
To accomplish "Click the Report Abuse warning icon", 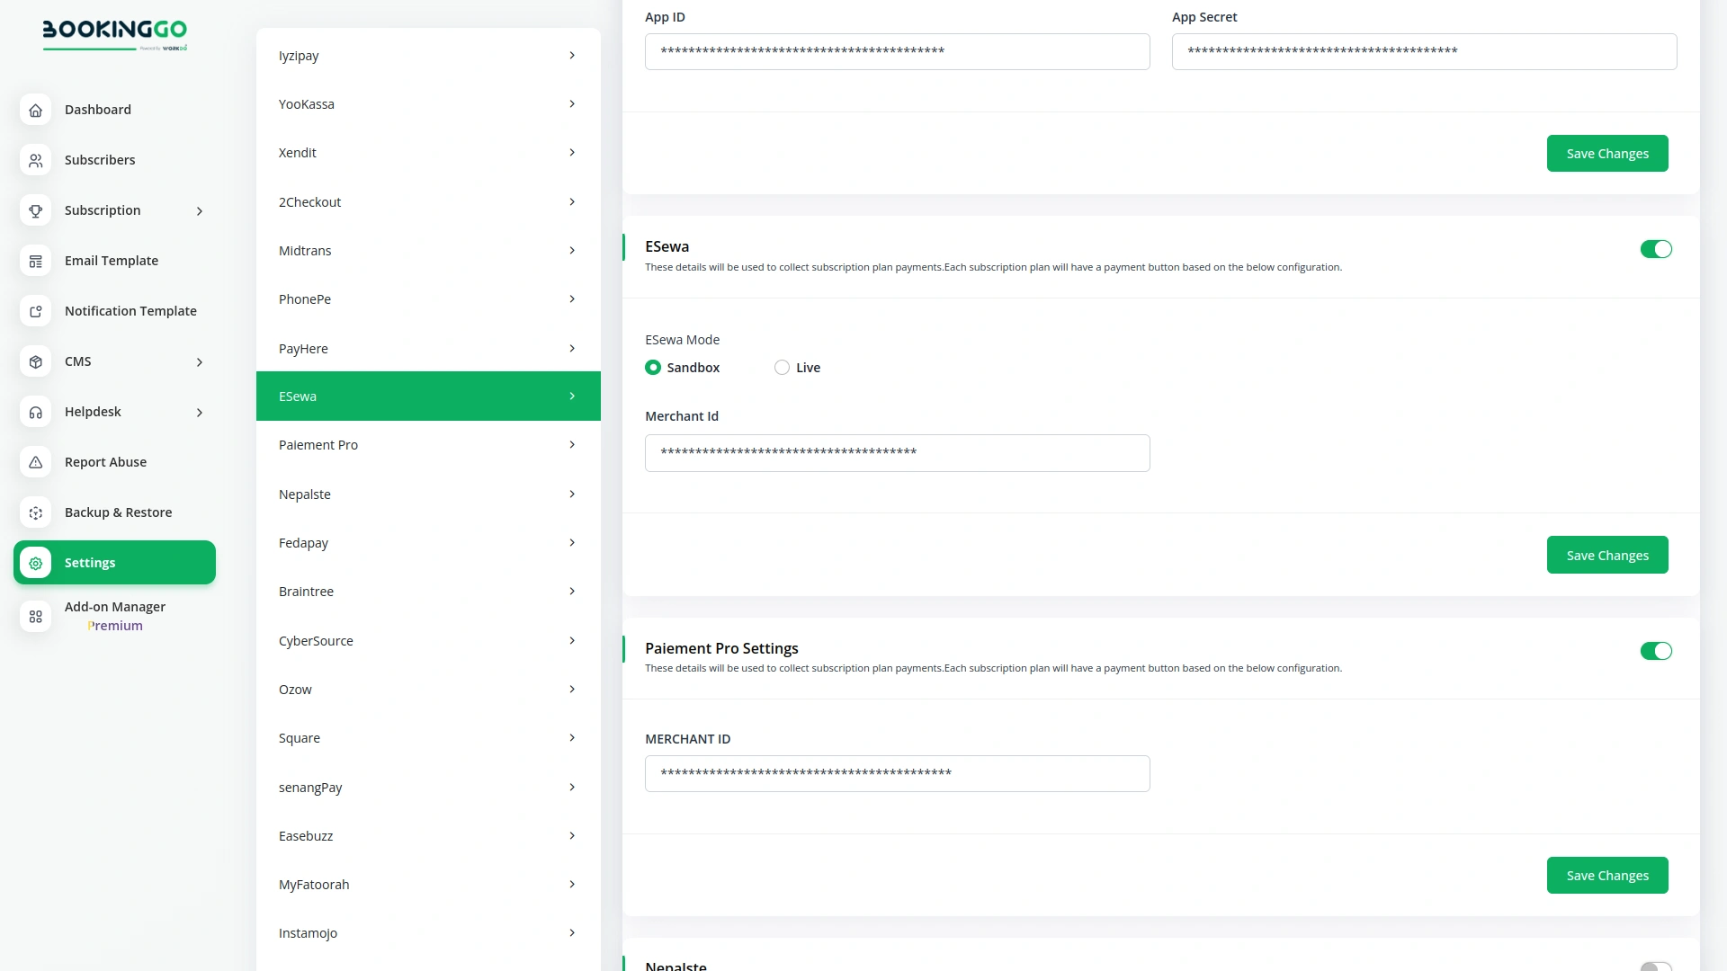I will point(35,462).
